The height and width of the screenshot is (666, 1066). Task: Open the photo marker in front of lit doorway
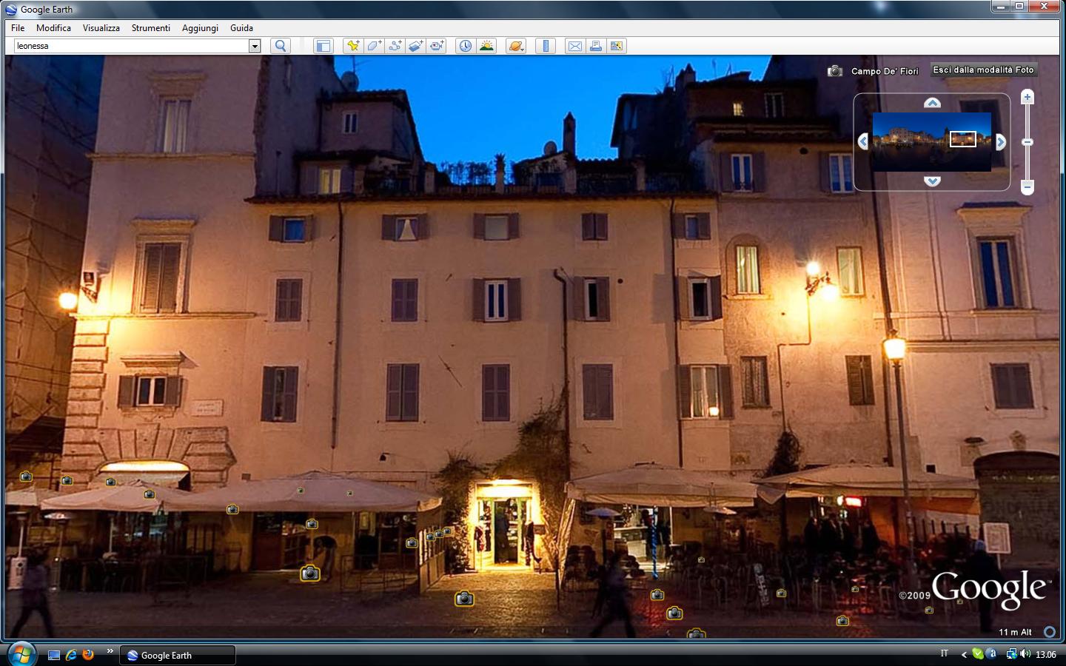(464, 598)
